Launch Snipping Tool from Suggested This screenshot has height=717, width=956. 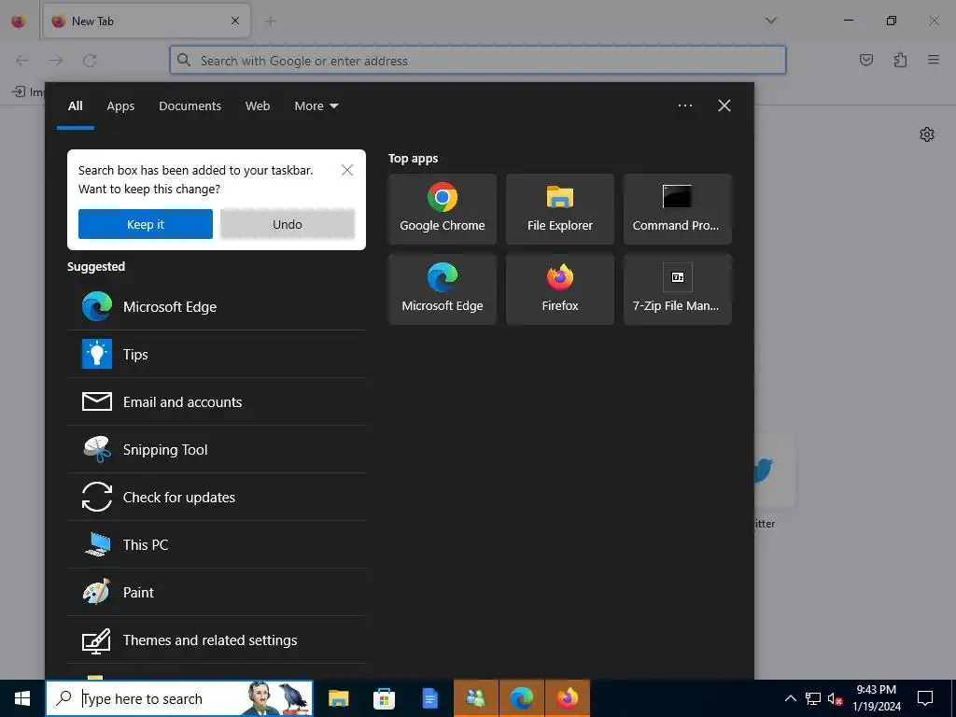(x=217, y=449)
